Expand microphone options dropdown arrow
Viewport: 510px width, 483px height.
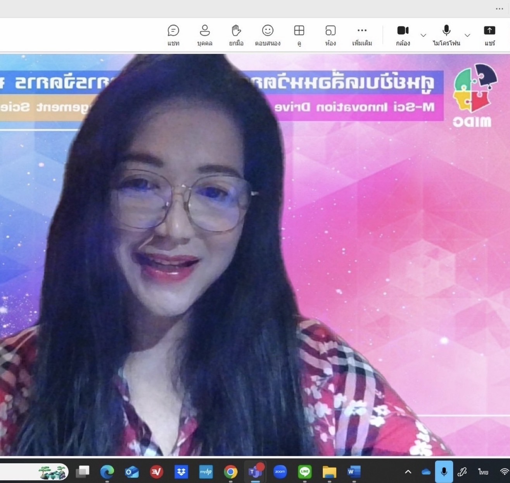tap(467, 35)
